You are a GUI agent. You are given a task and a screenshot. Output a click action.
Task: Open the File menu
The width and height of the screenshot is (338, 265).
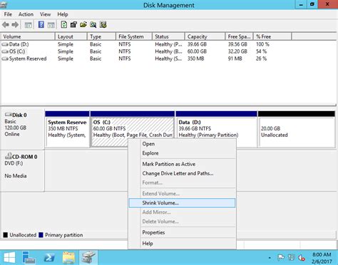click(8, 14)
